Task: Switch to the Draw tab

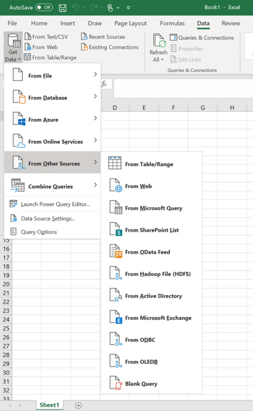Action: [95, 24]
